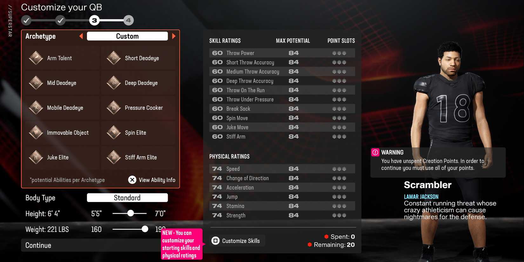Pick the Pressure Cooker ability icon
Screen dimensions: 524x262
click(x=114, y=108)
